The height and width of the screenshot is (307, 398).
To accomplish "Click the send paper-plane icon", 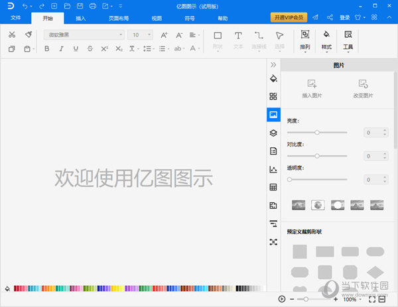I will pyautogui.click(x=316, y=17).
